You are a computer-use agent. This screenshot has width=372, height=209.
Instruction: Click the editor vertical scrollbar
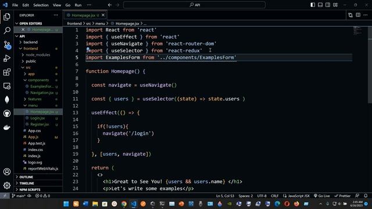pyautogui.click(x=370, y=65)
